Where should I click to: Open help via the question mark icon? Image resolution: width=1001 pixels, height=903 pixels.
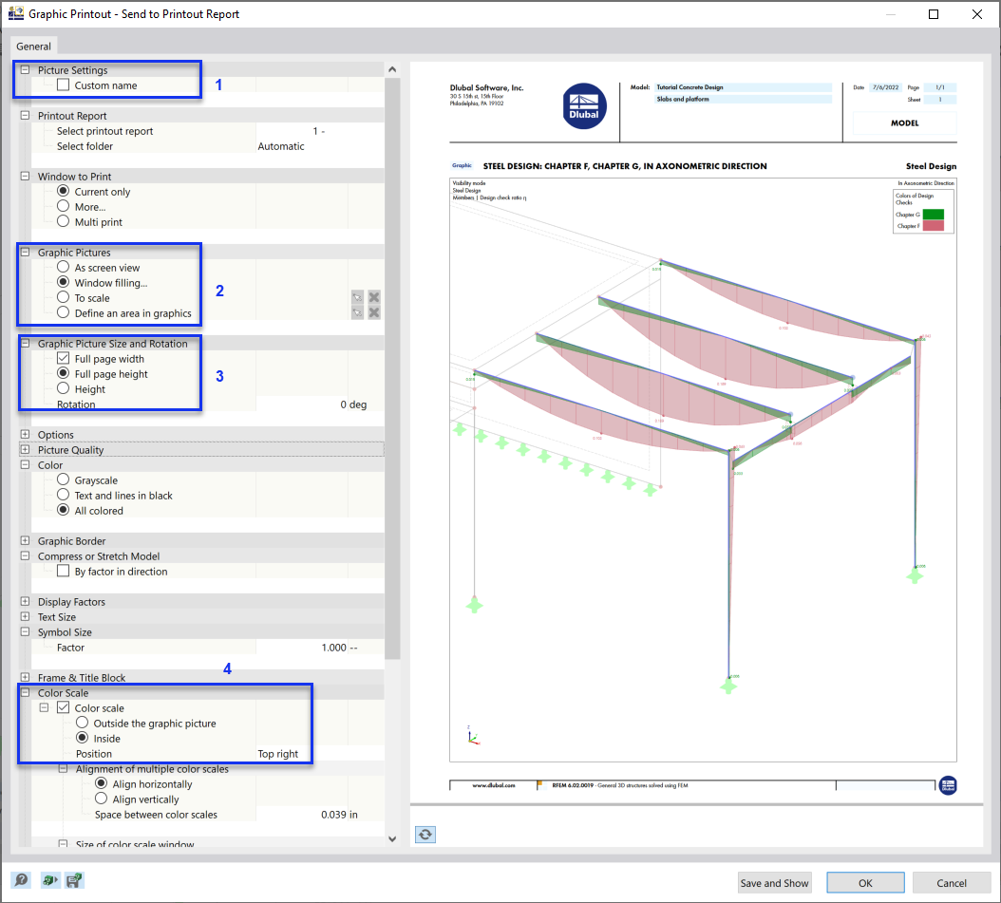(21, 880)
